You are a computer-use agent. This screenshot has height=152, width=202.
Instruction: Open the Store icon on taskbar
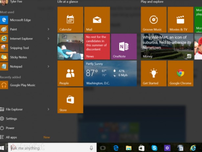click(141, 148)
